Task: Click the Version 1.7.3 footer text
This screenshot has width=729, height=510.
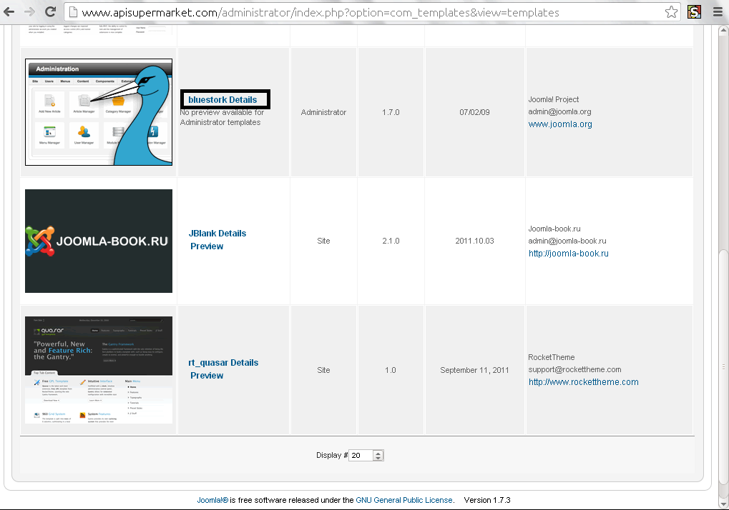Action: click(486, 500)
